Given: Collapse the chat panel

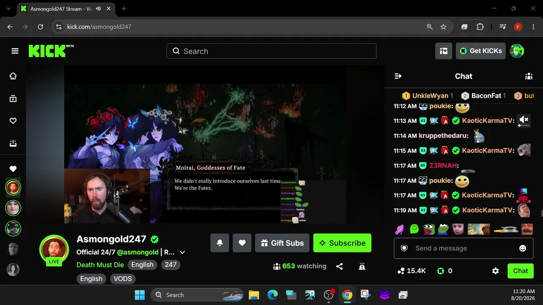Looking at the screenshot, I should [x=398, y=76].
